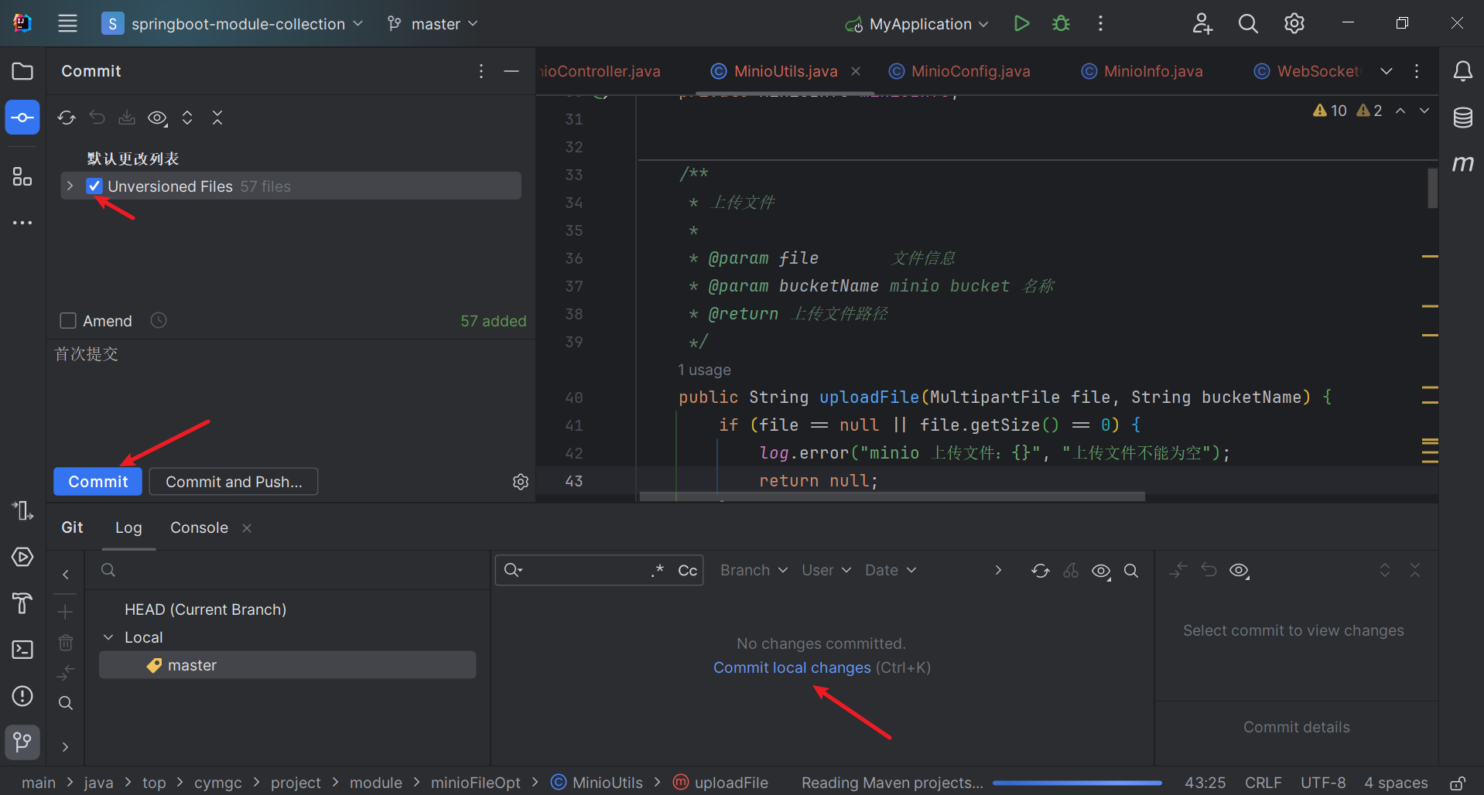Toggle read-only lock in status bar
The height and width of the screenshot is (795, 1484).
coord(1458,783)
